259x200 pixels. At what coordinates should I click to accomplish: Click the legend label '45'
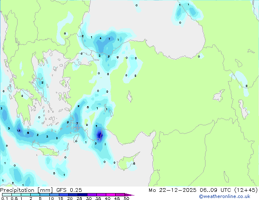point(117,198)
